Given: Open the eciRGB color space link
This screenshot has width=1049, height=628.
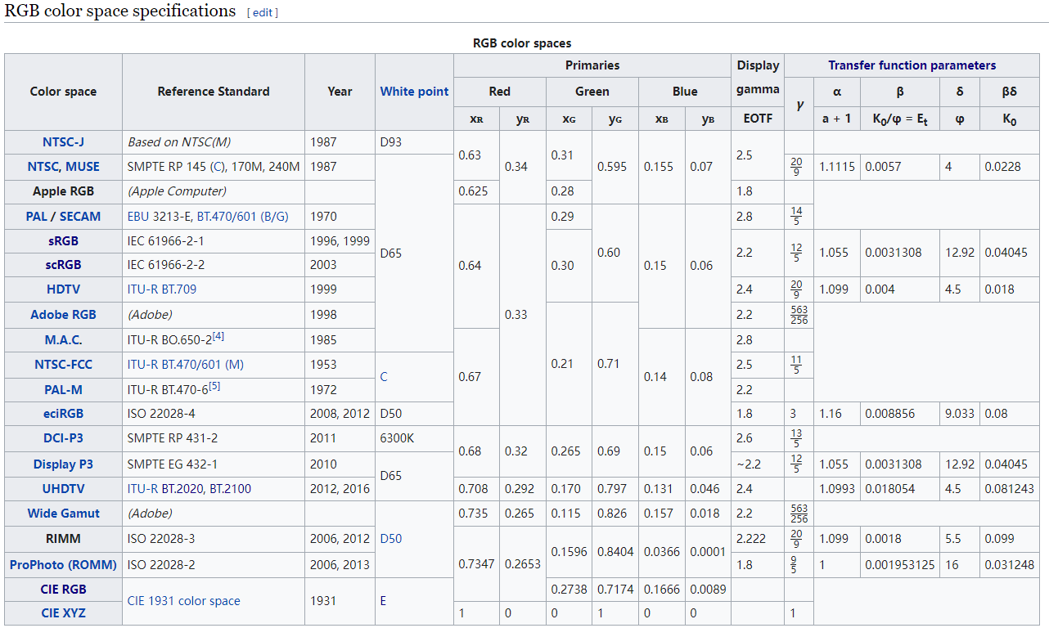Looking at the screenshot, I should 63,414.
